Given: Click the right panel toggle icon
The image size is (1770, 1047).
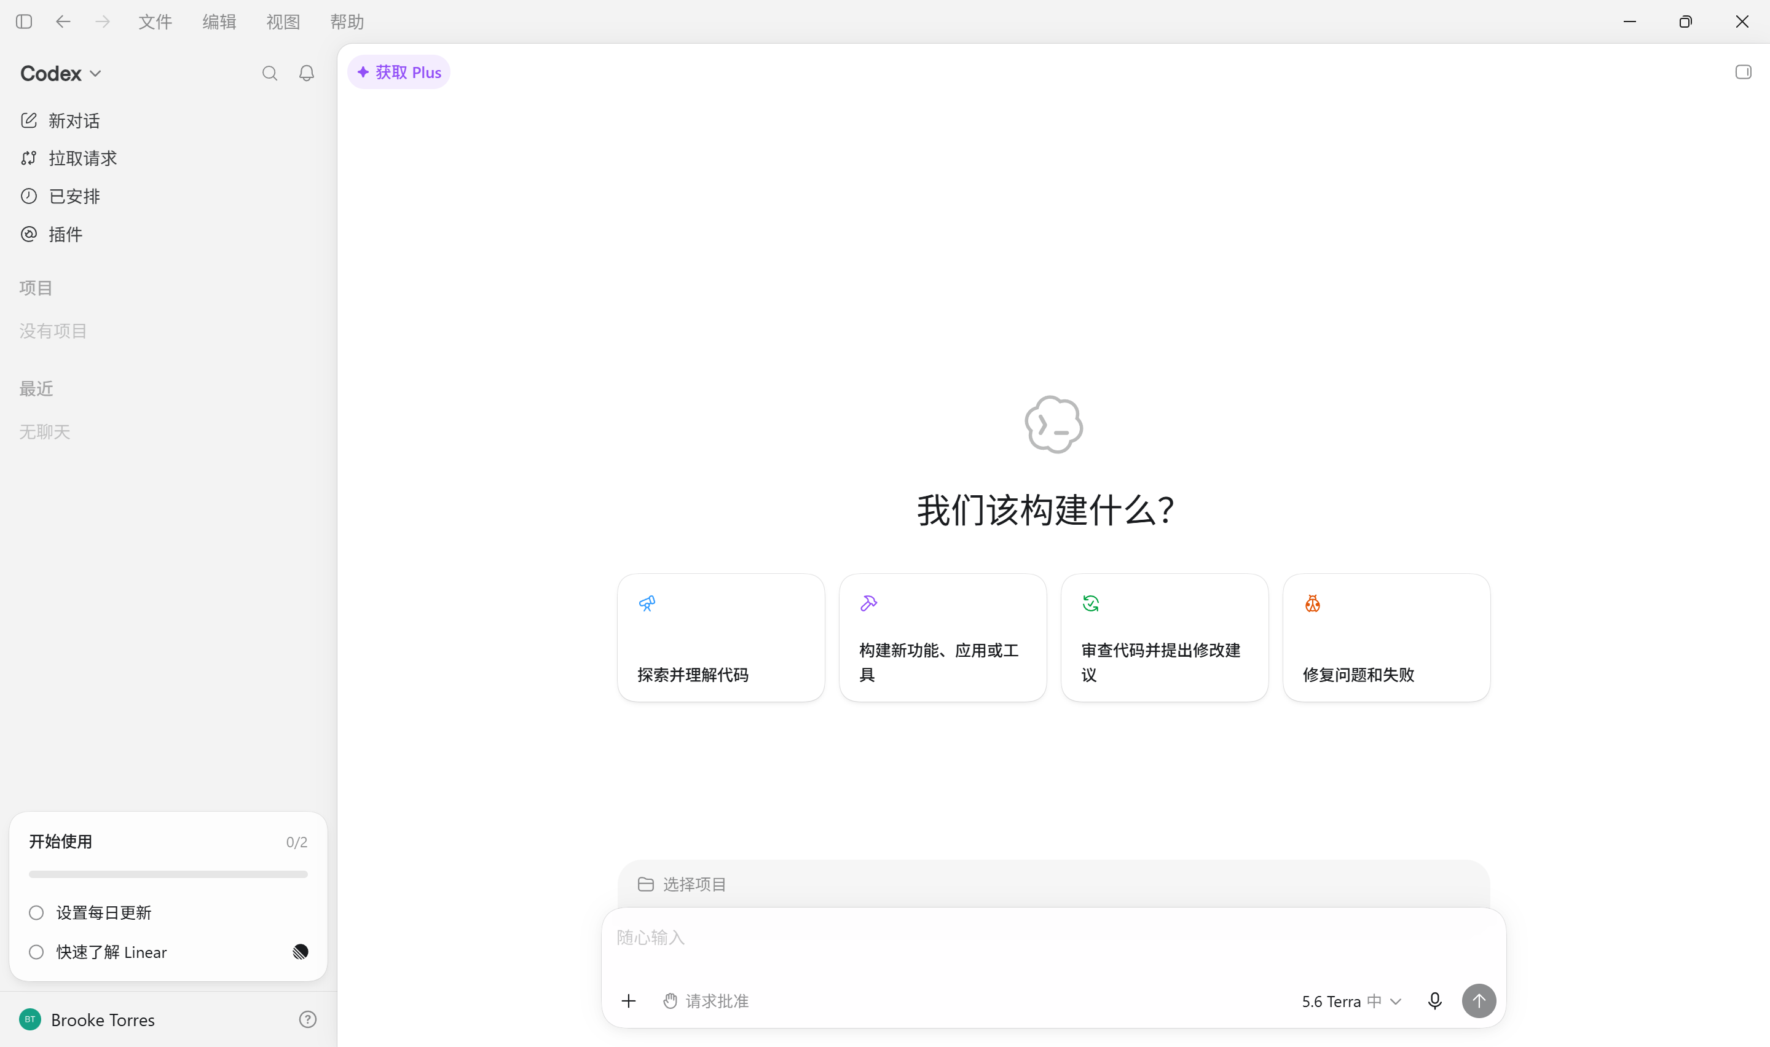Looking at the screenshot, I should [1743, 72].
